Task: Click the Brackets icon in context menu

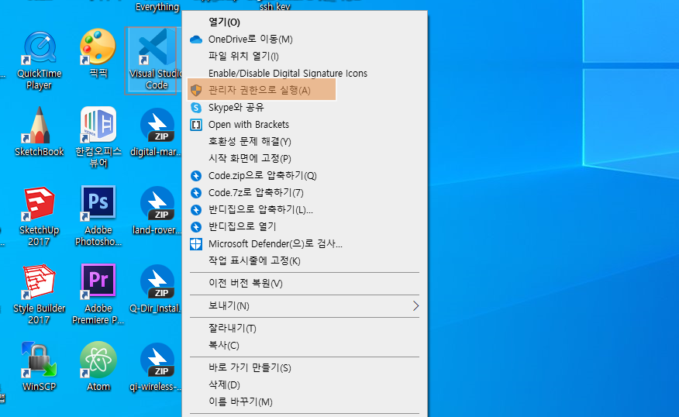Action: (x=196, y=125)
